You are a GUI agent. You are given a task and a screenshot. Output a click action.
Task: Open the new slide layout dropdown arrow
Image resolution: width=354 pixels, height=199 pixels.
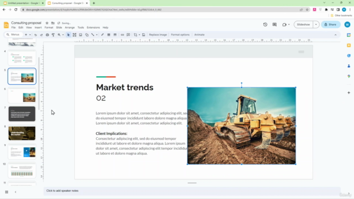pyautogui.click(x=30, y=35)
